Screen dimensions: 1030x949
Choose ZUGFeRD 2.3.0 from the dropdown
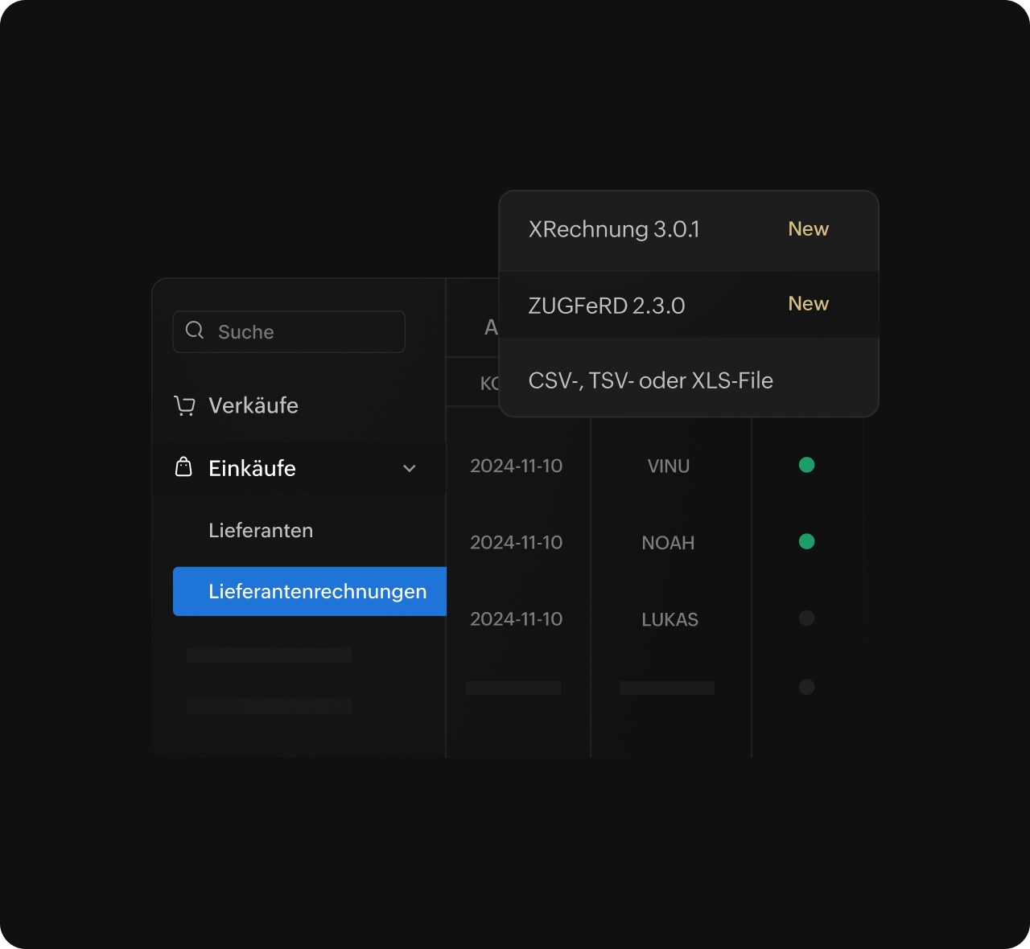(607, 306)
